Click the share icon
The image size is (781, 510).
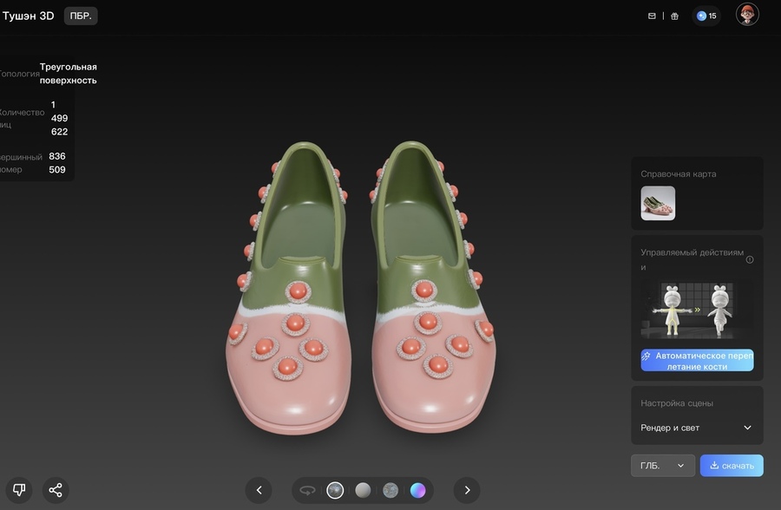pos(56,490)
